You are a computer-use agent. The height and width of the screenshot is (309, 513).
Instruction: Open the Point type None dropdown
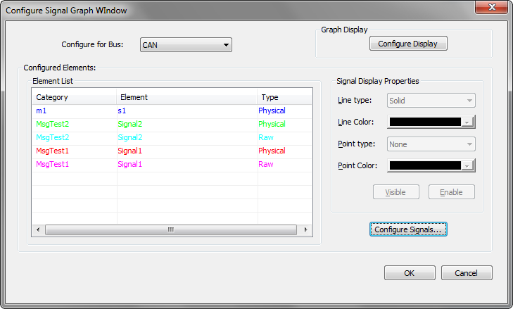coord(431,144)
